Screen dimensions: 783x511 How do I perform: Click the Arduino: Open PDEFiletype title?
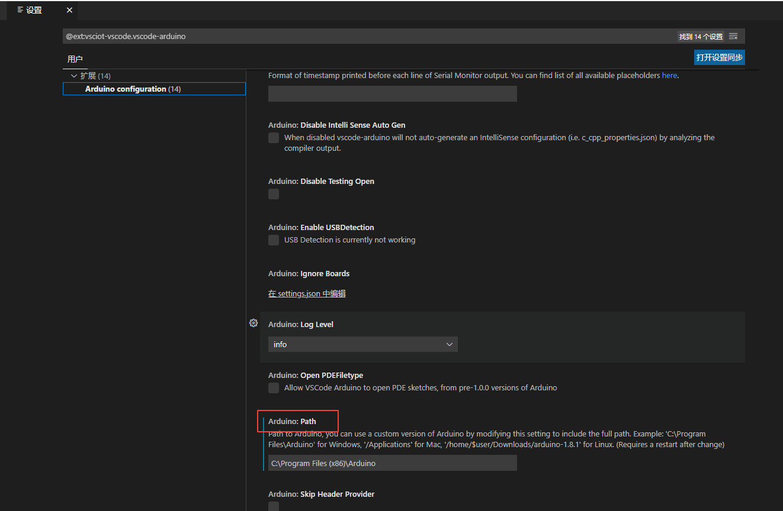pyautogui.click(x=316, y=375)
